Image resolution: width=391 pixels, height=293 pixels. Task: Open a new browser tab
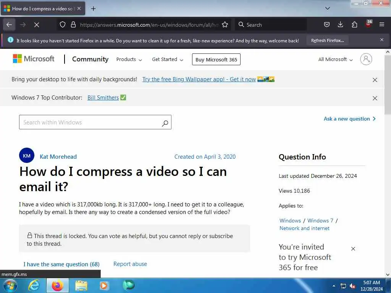click(93, 9)
